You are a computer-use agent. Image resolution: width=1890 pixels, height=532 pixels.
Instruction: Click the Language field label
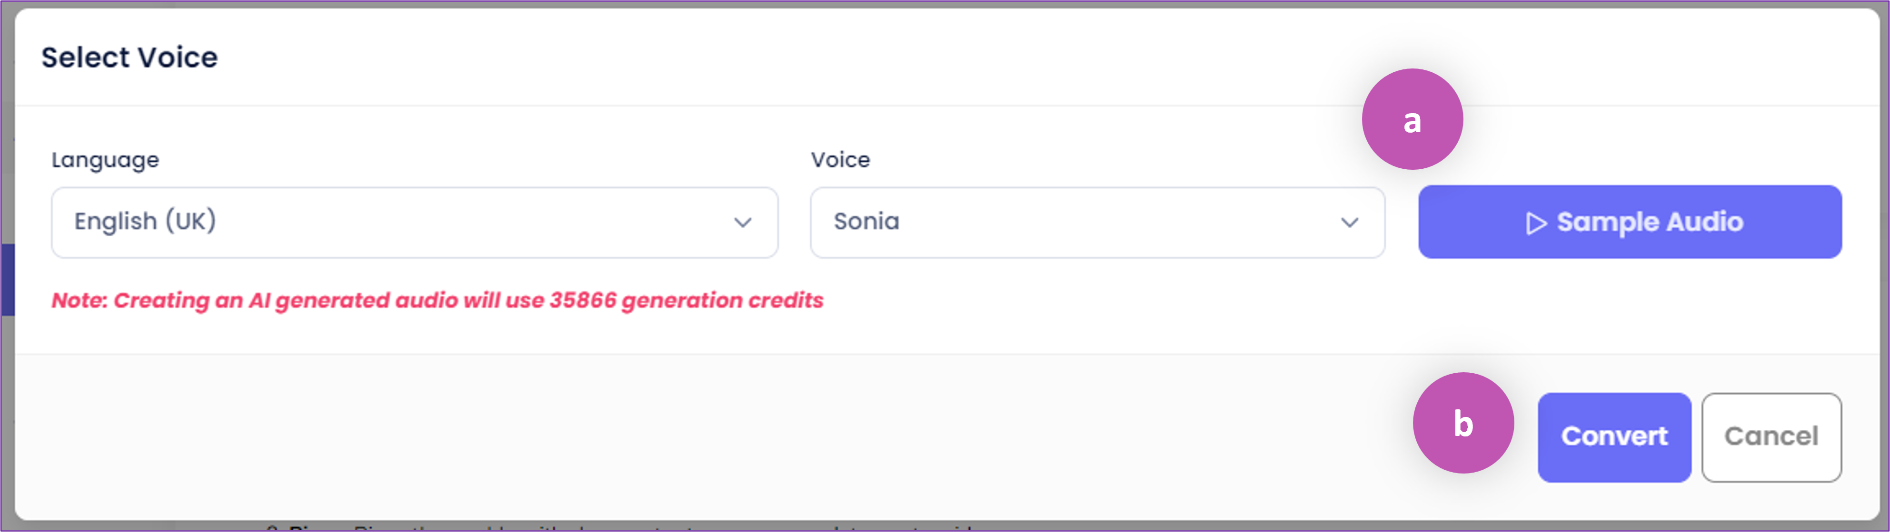tap(105, 160)
